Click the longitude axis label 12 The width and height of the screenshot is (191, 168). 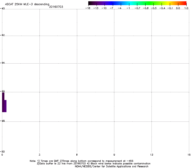tap(152, 155)
